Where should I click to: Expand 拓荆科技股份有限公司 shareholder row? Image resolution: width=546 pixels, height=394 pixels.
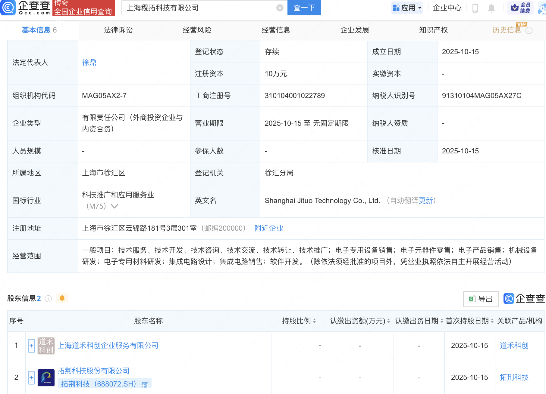31,377
